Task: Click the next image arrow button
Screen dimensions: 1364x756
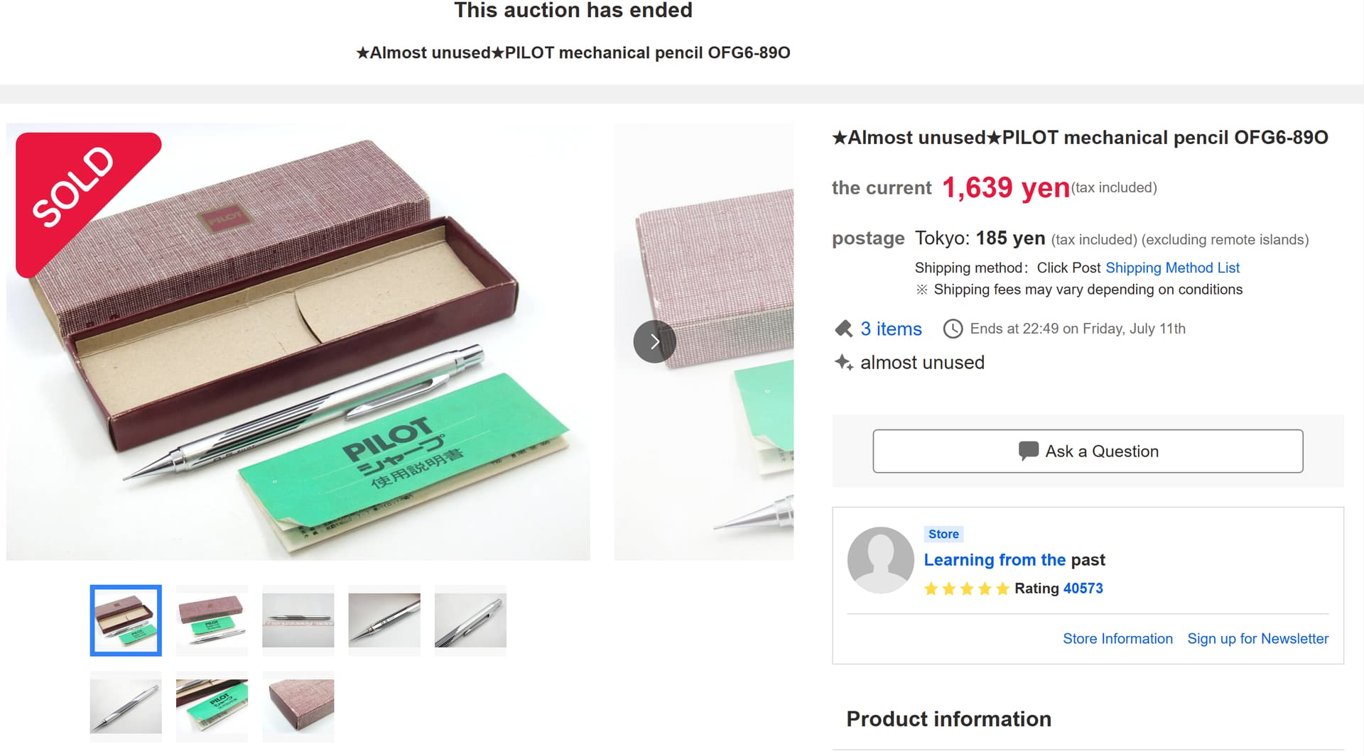Action: click(654, 341)
